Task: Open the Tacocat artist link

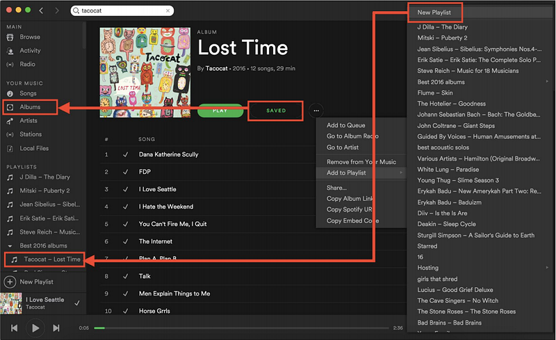Action: tap(216, 69)
